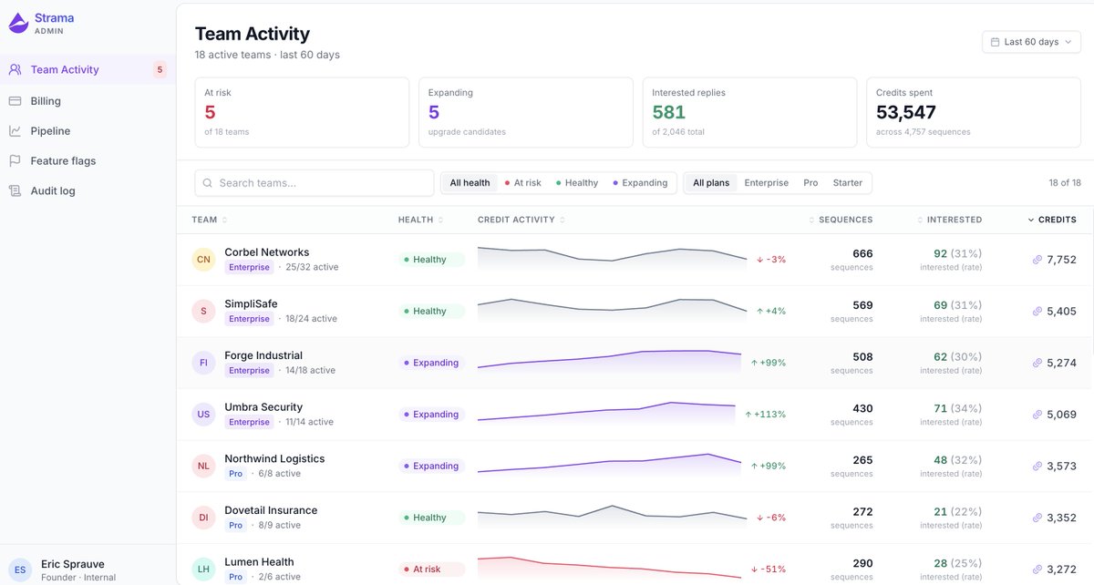Click the search magnifier icon
The height and width of the screenshot is (585, 1094).
[208, 183]
